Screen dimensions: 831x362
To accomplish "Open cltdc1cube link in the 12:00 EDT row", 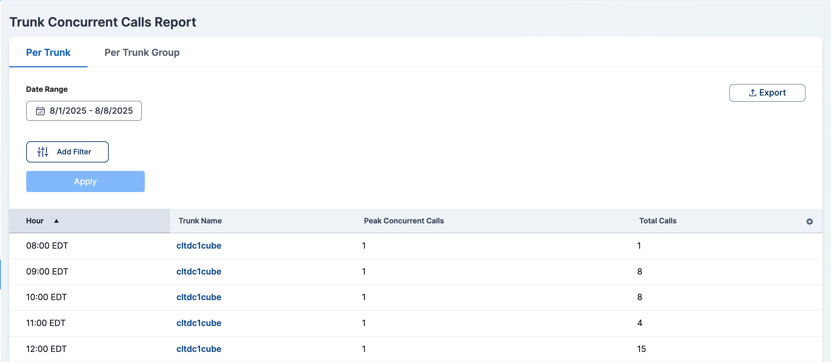I will click(x=199, y=349).
